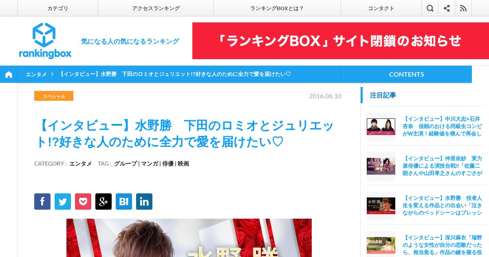
Task: Share article on Facebook
Action: 42,202
